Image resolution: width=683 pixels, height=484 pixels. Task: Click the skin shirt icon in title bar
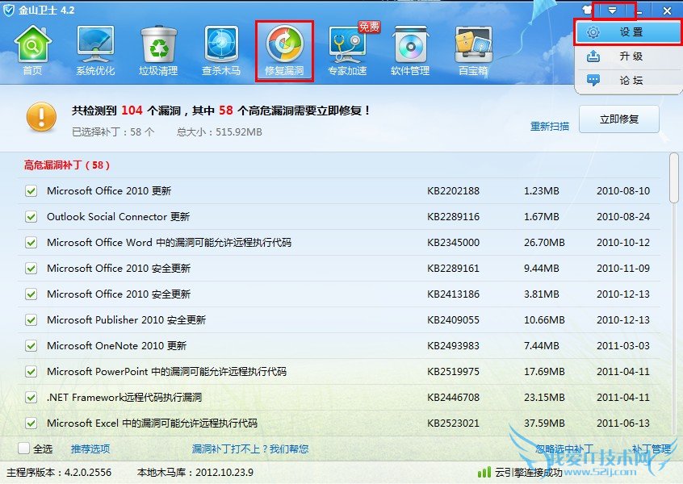587,10
